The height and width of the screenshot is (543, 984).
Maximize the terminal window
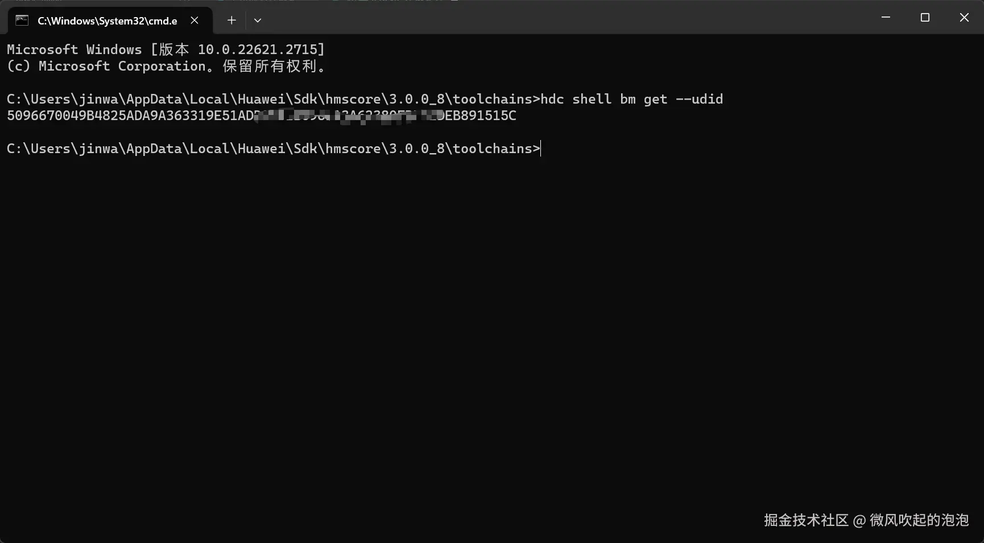click(x=925, y=18)
